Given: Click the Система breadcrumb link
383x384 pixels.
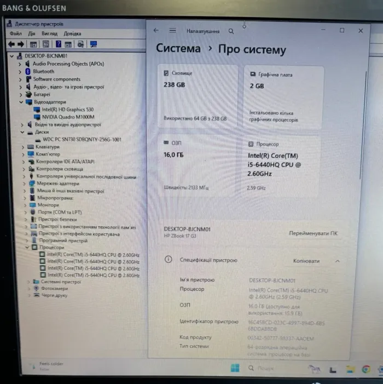Looking at the screenshot, I should [178, 49].
